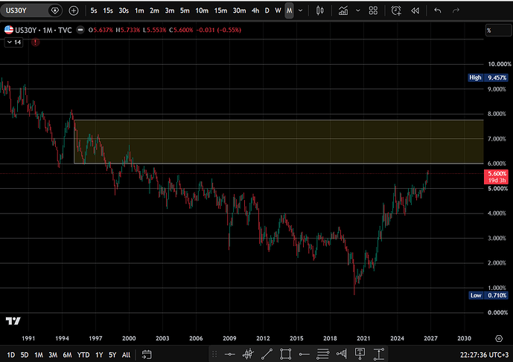Viewport: 513px width, 362px height.
Task: Redo the chart action
Action: point(456,11)
